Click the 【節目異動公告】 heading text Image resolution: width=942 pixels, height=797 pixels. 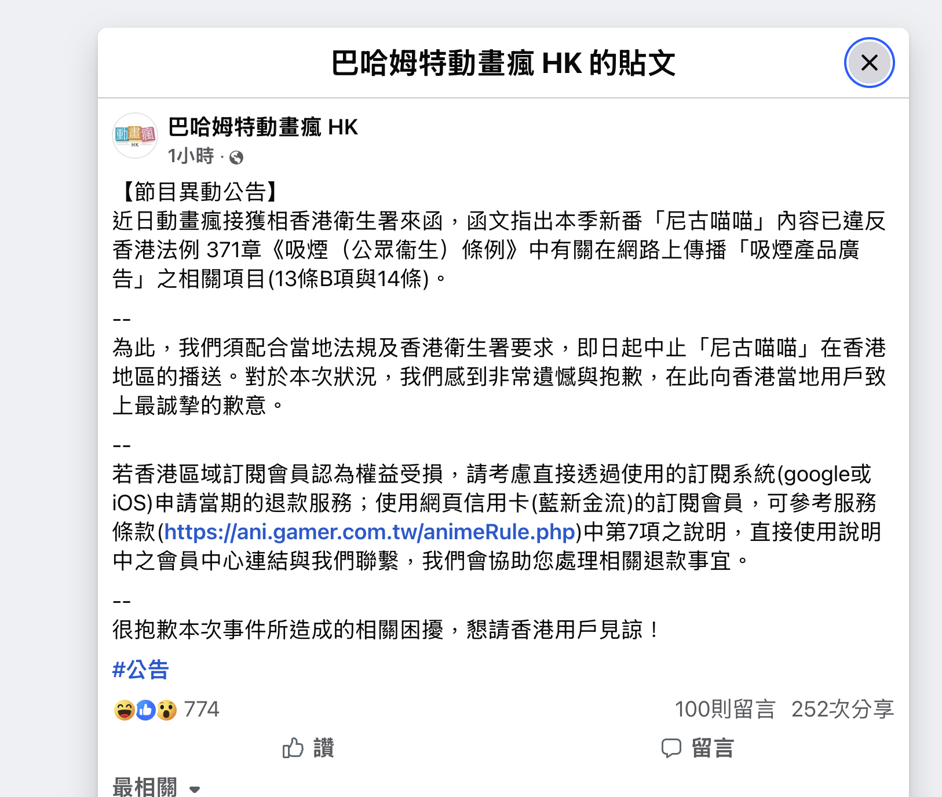click(x=200, y=192)
